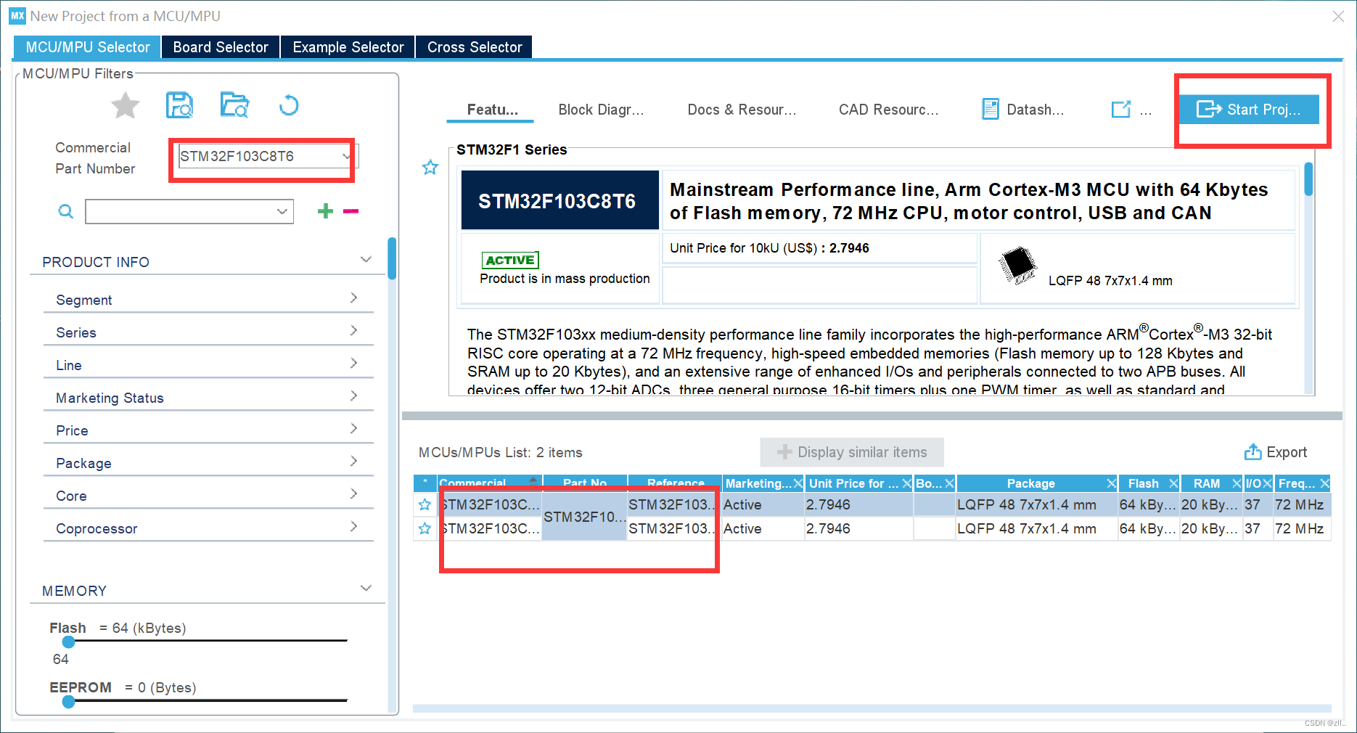This screenshot has height=733, width=1357.
Task: Click the features description scrollbar
Action: pyautogui.click(x=1309, y=179)
